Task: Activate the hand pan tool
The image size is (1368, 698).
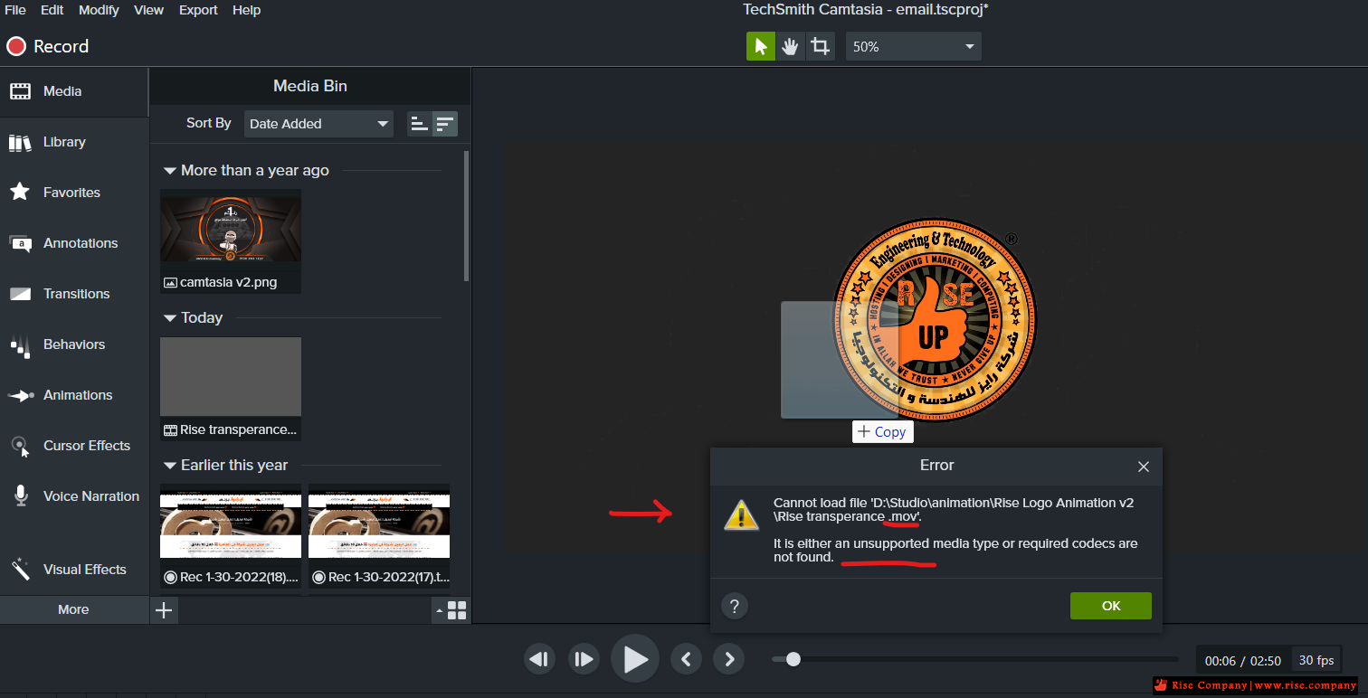Action: [790, 46]
